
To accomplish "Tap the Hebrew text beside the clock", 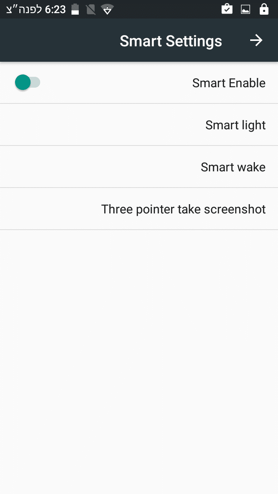I will pyautogui.click(x=24, y=9).
